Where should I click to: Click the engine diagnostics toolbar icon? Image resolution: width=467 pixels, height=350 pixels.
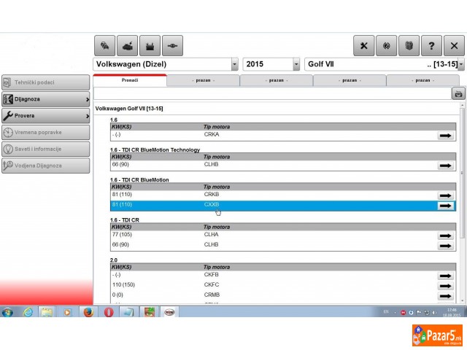[127, 45]
